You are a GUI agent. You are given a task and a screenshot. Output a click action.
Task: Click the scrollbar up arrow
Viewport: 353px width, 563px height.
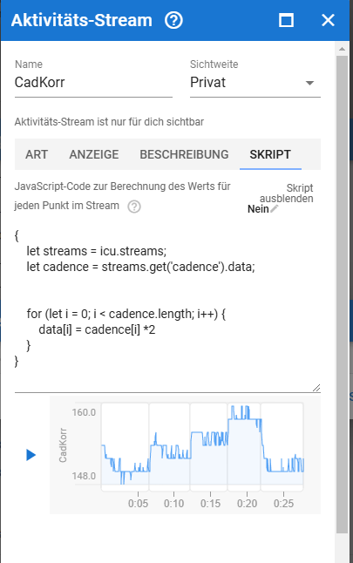click(342, 49)
